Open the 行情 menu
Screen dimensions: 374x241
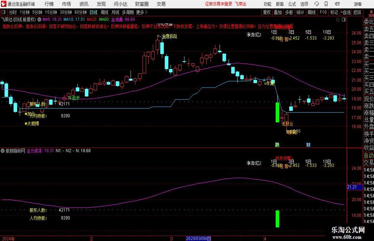pos(49,4)
